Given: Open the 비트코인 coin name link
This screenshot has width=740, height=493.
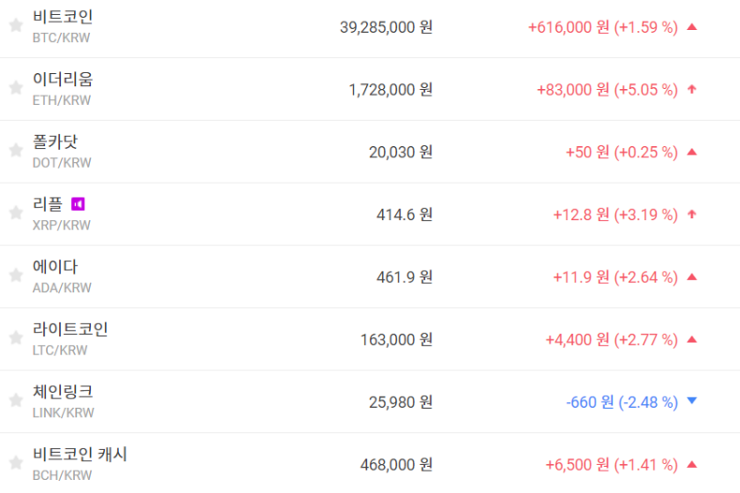Looking at the screenshot, I should click(62, 18).
